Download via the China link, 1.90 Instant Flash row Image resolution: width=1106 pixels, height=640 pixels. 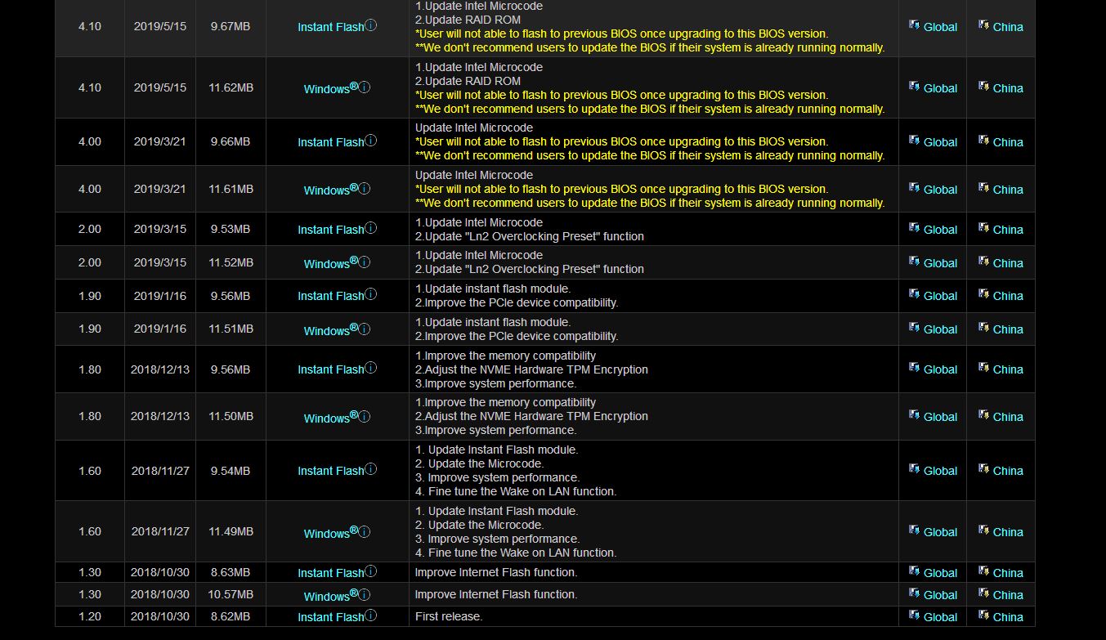tap(1008, 296)
